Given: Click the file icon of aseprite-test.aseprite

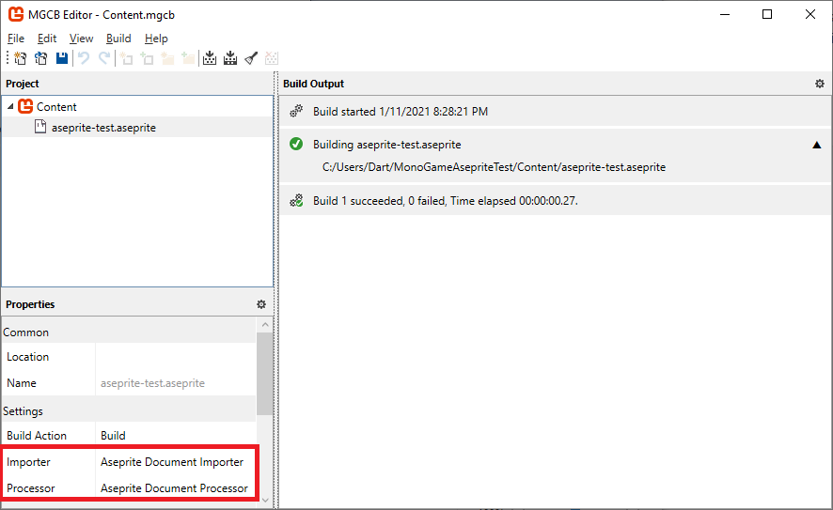Looking at the screenshot, I should click(40, 127).
